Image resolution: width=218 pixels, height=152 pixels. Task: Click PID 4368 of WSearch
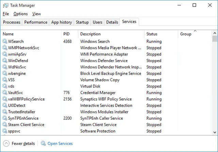point(67,41)
